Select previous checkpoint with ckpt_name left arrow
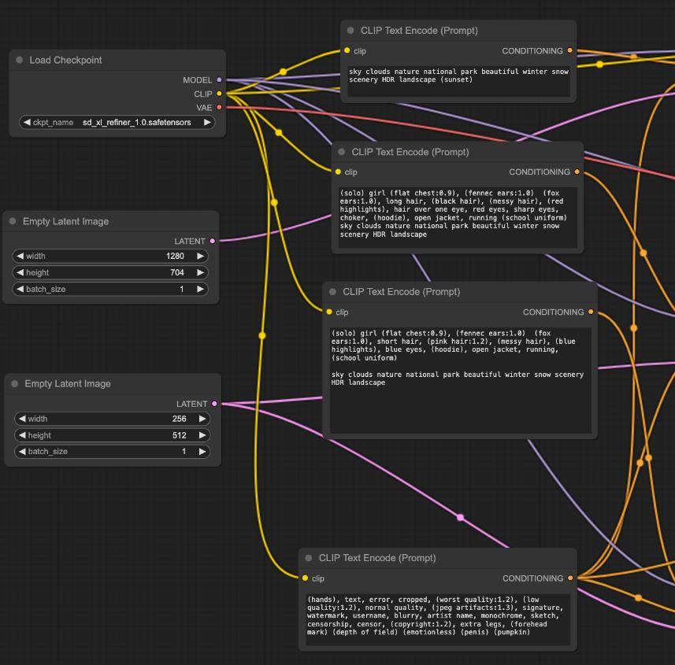Screen dimensions: 675x665 (27, 122)
